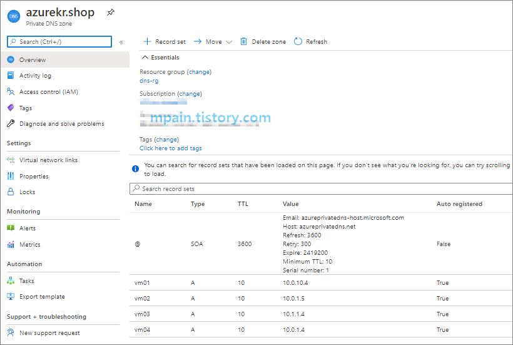
Task: Click the Tasks icon
Action: [x=11, y=281]
